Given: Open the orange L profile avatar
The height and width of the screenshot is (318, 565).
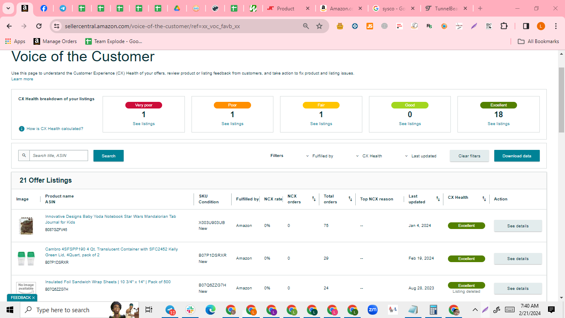Looking at the screenshot, I should click(541, 26).
